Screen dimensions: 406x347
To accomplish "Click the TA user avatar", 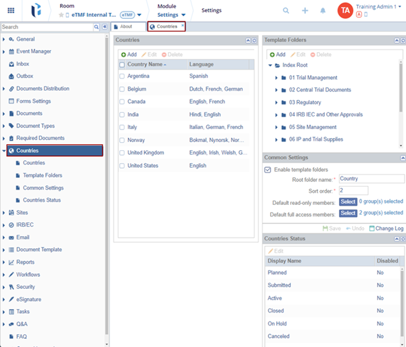I will coord(345,11).
